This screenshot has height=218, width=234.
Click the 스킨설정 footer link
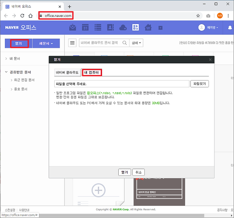(x=10, y=210)
